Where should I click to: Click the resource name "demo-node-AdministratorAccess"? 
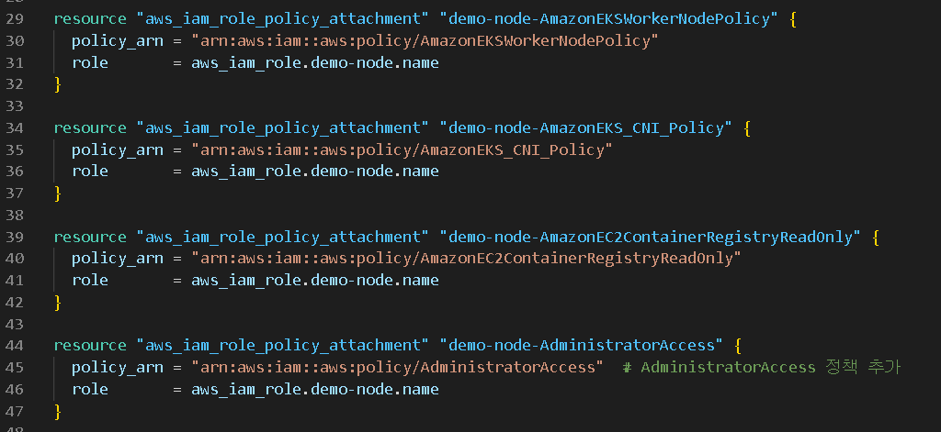582,346
